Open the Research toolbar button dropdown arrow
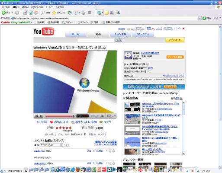This screenshot has width=222, height=173. click(103, 13)
